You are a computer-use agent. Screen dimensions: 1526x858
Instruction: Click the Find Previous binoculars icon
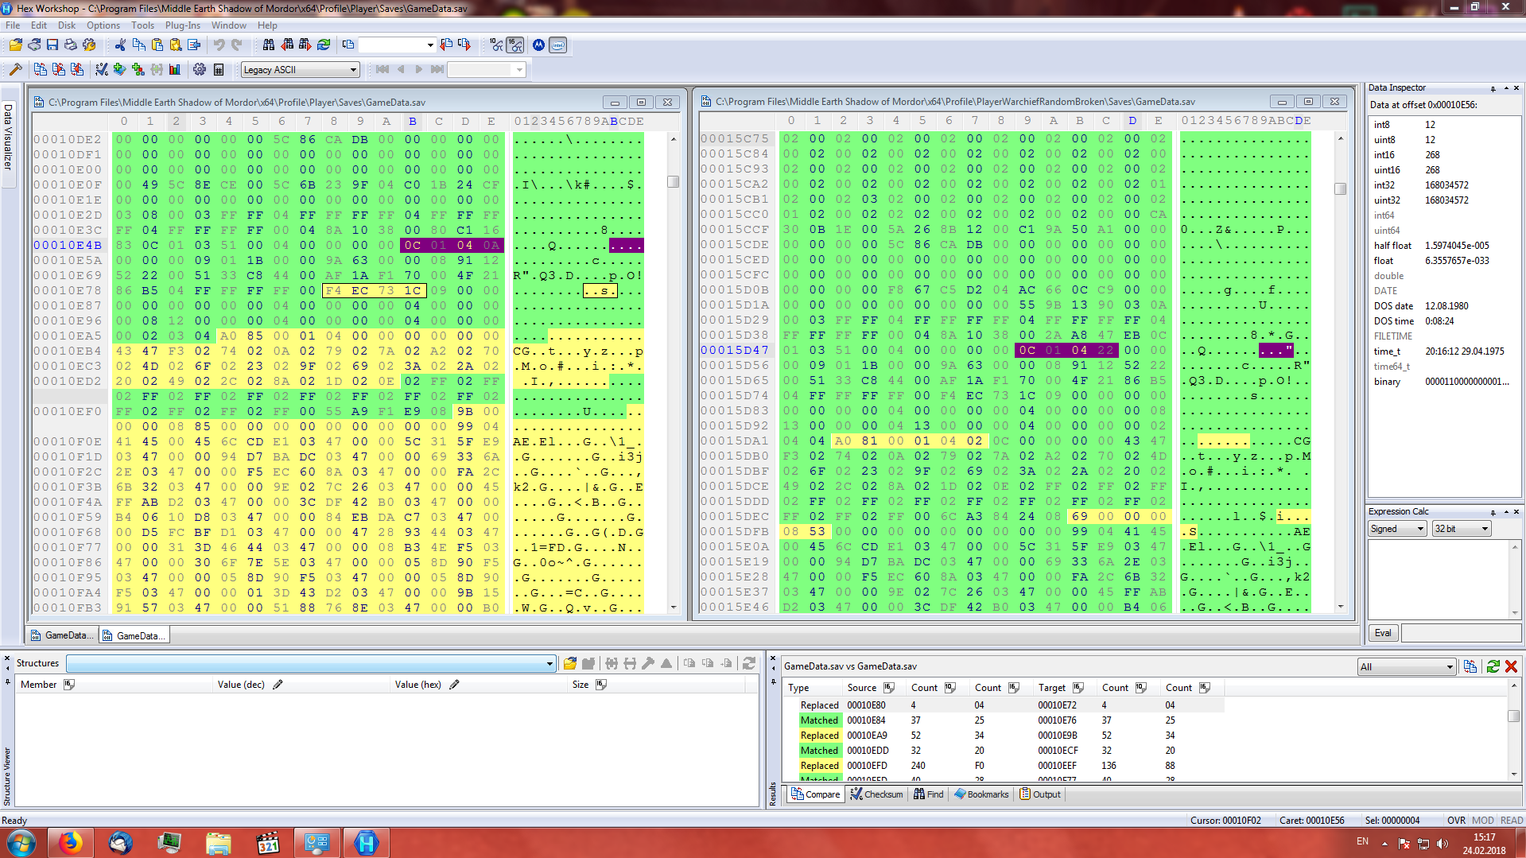click(x=287, y=45)
